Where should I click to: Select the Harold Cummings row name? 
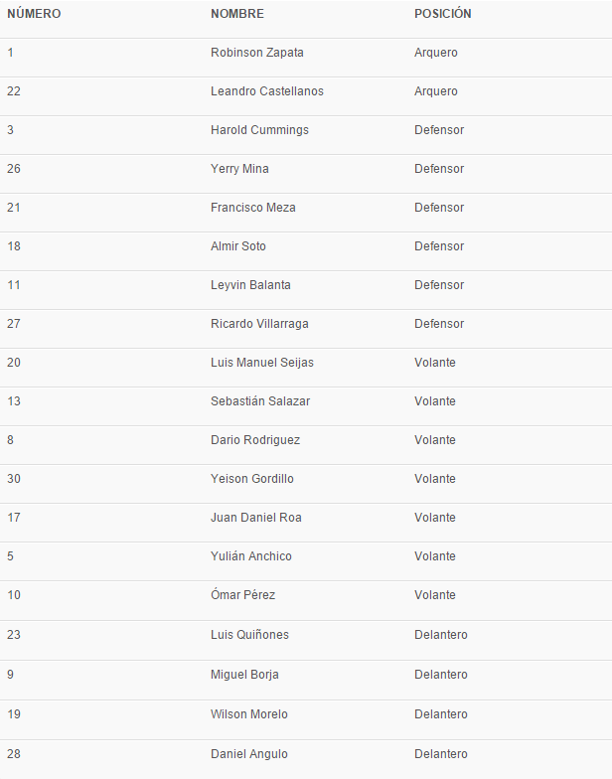[x=259, y=130]
